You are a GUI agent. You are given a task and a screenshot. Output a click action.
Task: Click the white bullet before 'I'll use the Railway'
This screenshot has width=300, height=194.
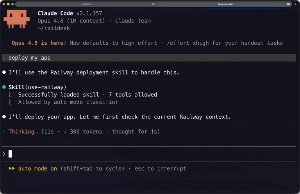coord(4,72)
